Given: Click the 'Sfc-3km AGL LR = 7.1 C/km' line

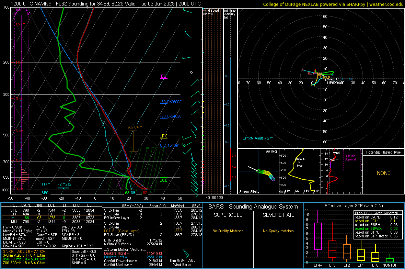Looking at the screenshot, I should point(26,252).
